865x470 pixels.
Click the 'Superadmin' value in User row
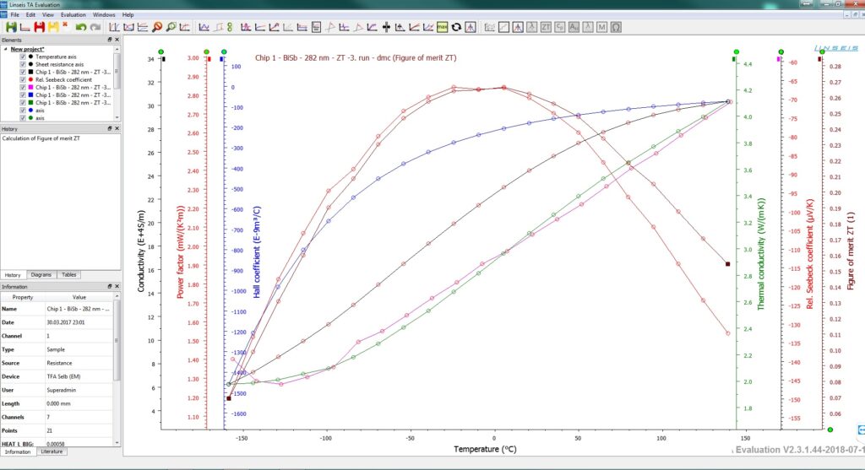[x=61, y=390]
